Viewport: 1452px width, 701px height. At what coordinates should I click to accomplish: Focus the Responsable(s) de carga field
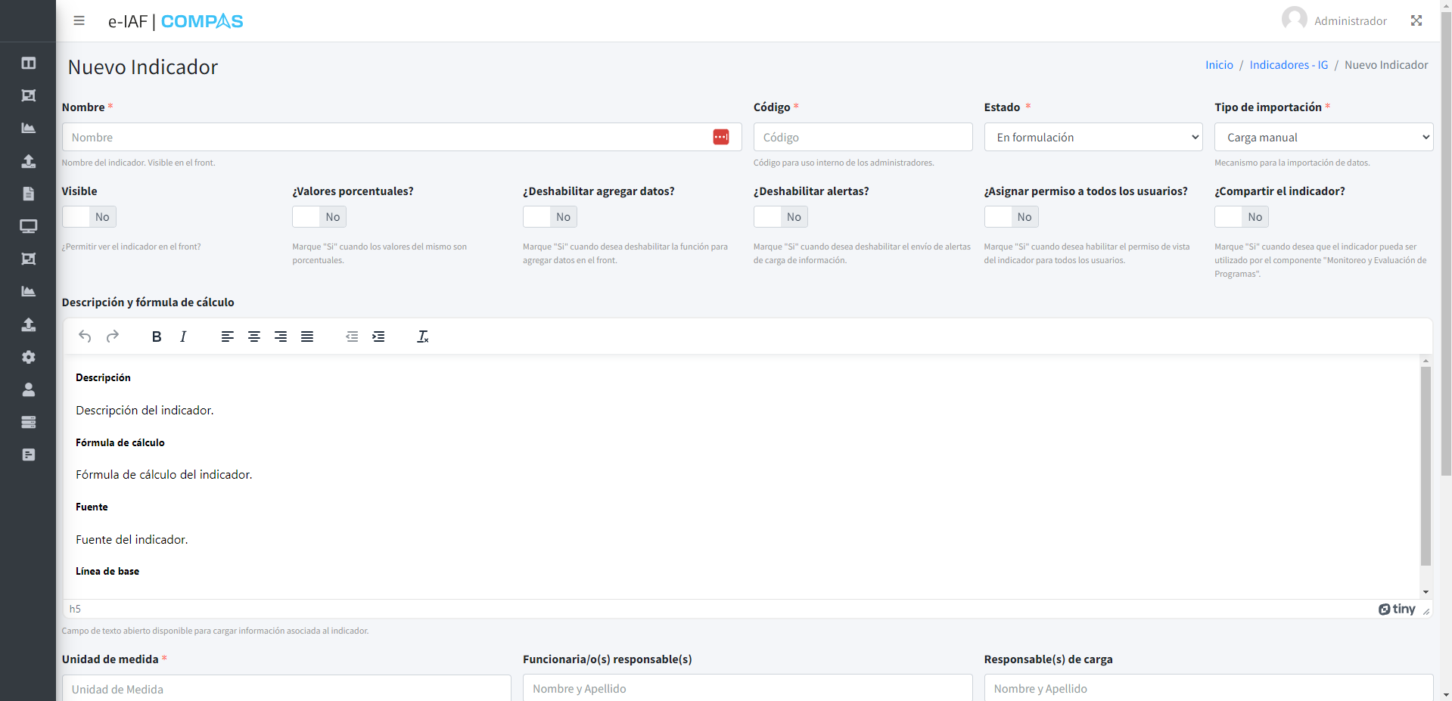[x=1208, y=688]
